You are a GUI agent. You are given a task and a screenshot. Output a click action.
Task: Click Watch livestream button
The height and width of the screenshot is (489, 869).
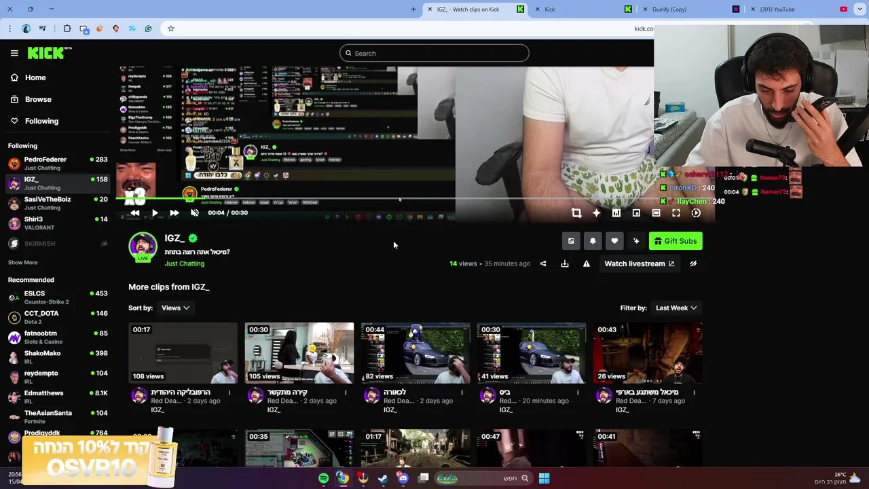[639, 264]
